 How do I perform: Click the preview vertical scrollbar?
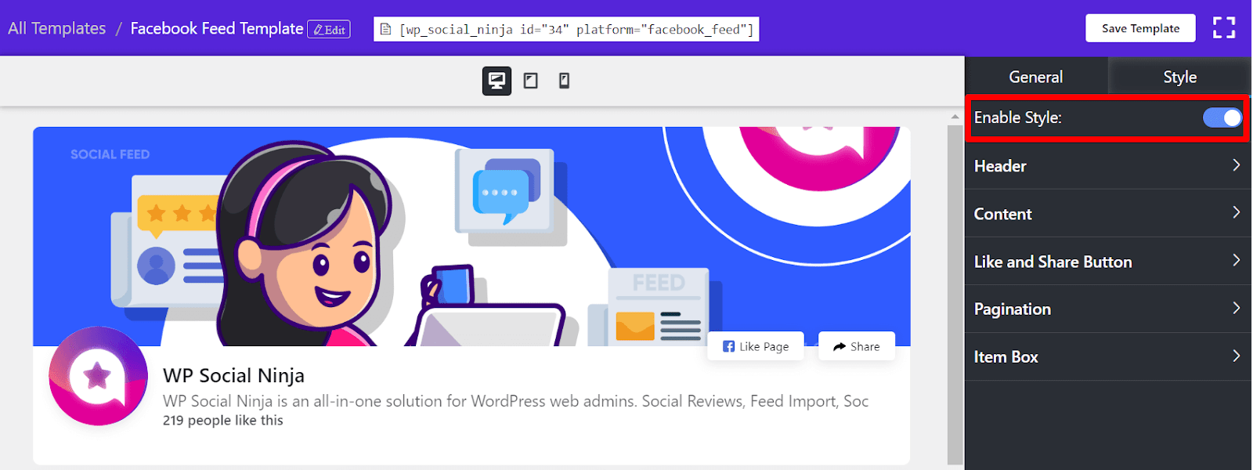pos(955,294)
